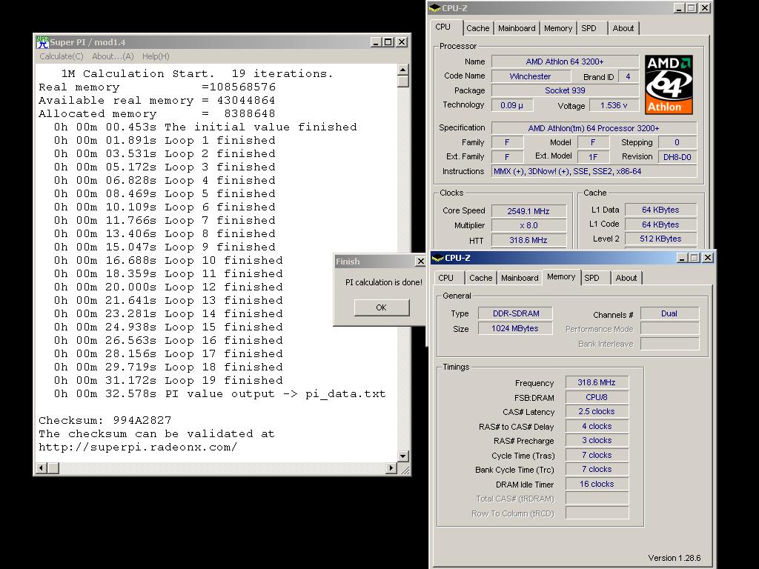This screenshot has width=759, height=569.
Task: Click the Code Name field Winchester
Action: point(530,76)
